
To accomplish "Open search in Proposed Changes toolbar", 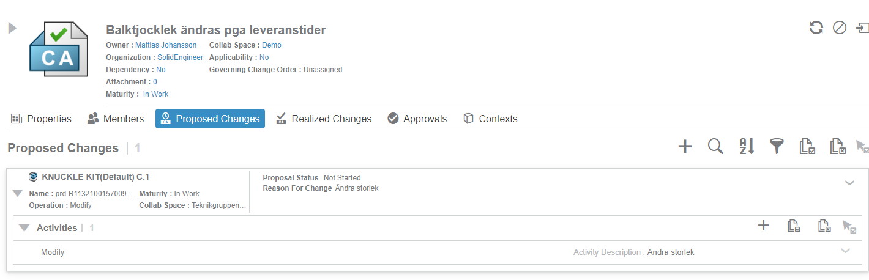I will pos(715,146).
